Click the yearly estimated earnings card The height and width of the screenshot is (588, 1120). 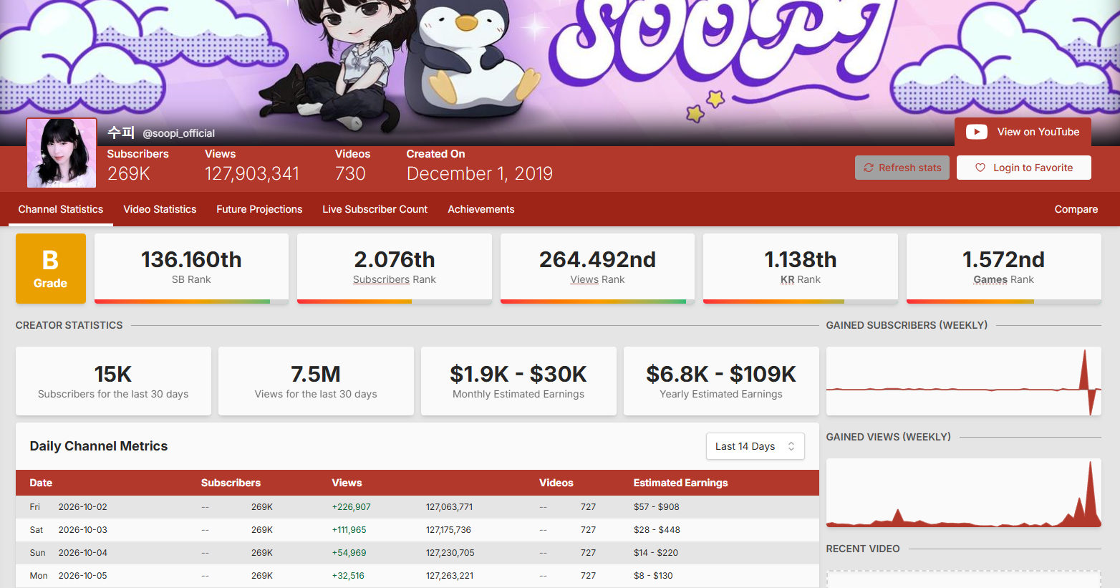721,381
